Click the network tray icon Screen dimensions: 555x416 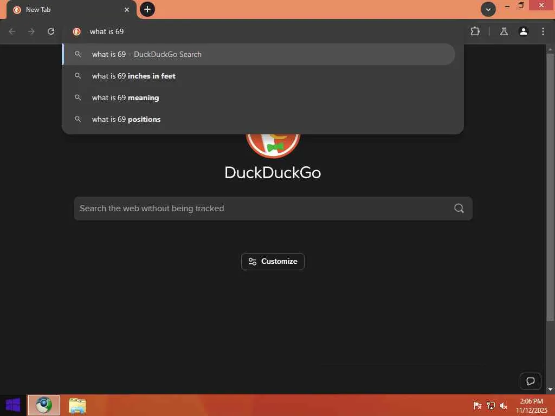click(491, 406)
